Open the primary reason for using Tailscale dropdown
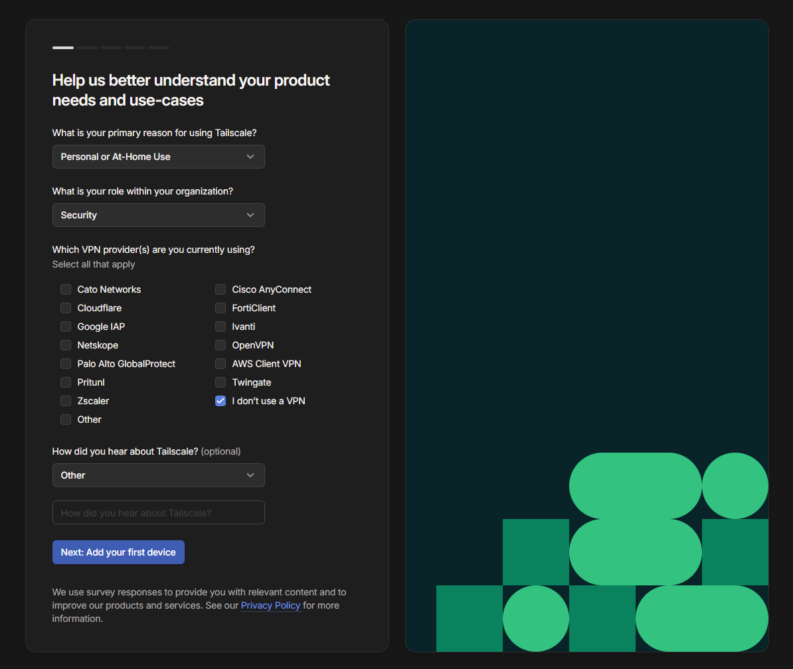The height and width of the screenshot is (669, 793). click(158, 157)
